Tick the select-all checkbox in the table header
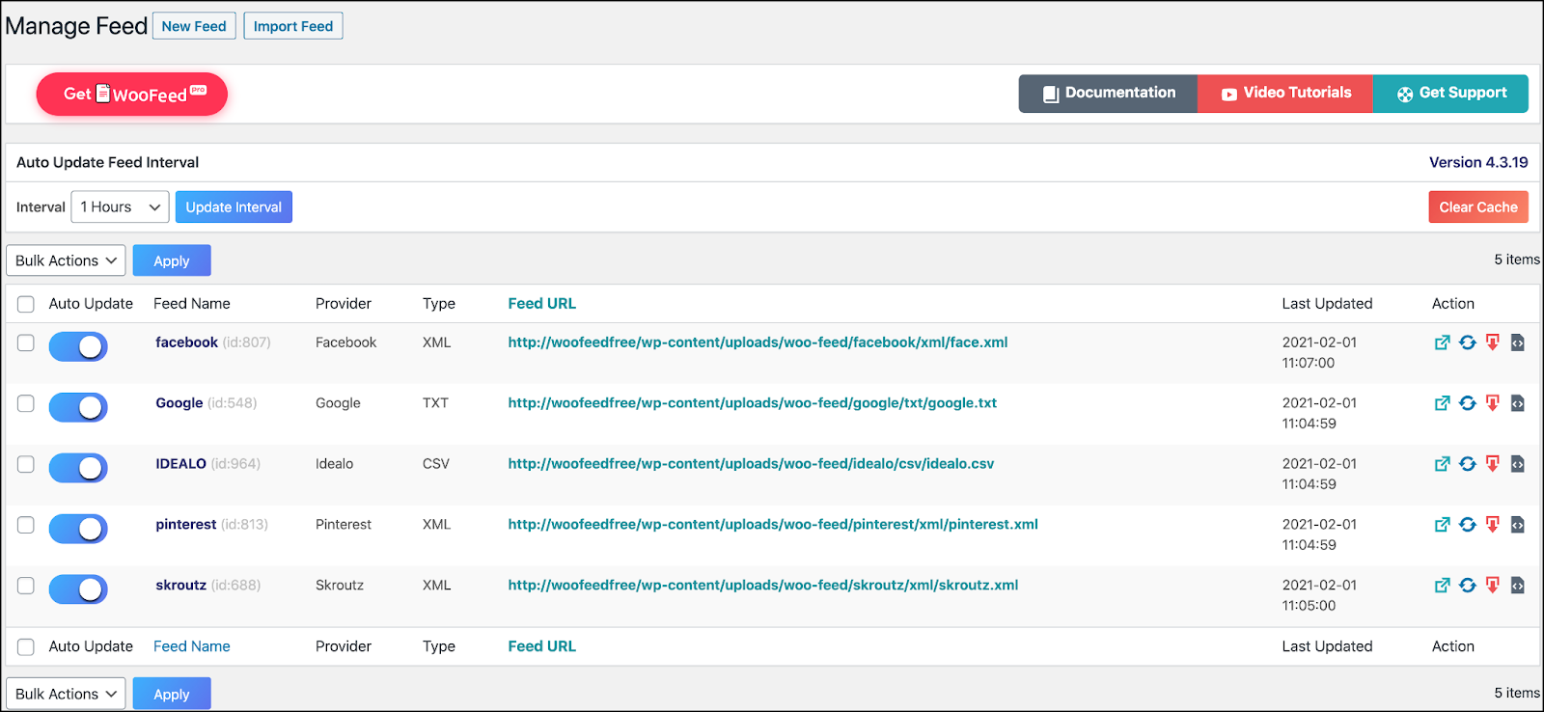1544x712 pixels. (26, 304)
